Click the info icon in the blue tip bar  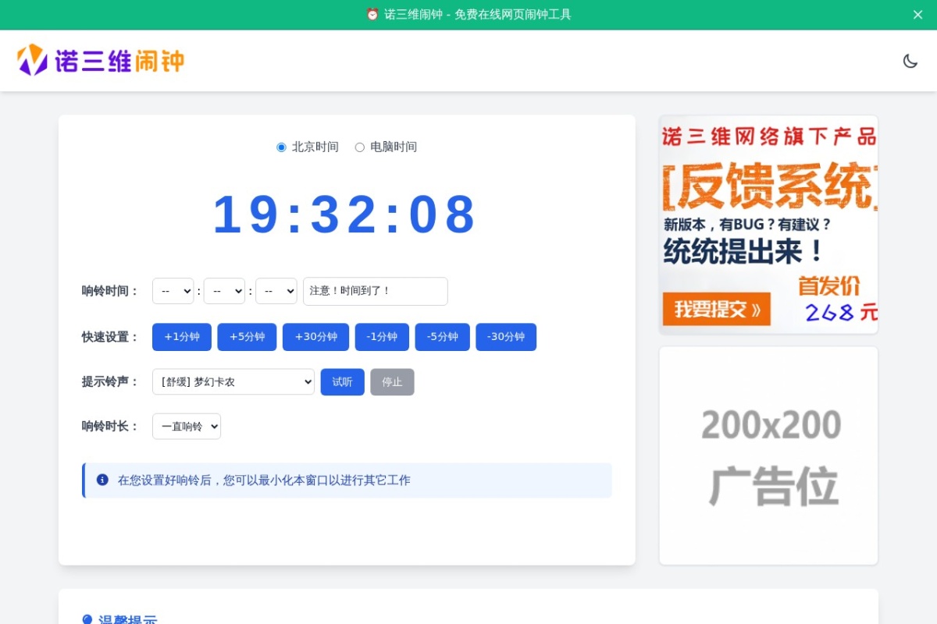click(102, 480)
